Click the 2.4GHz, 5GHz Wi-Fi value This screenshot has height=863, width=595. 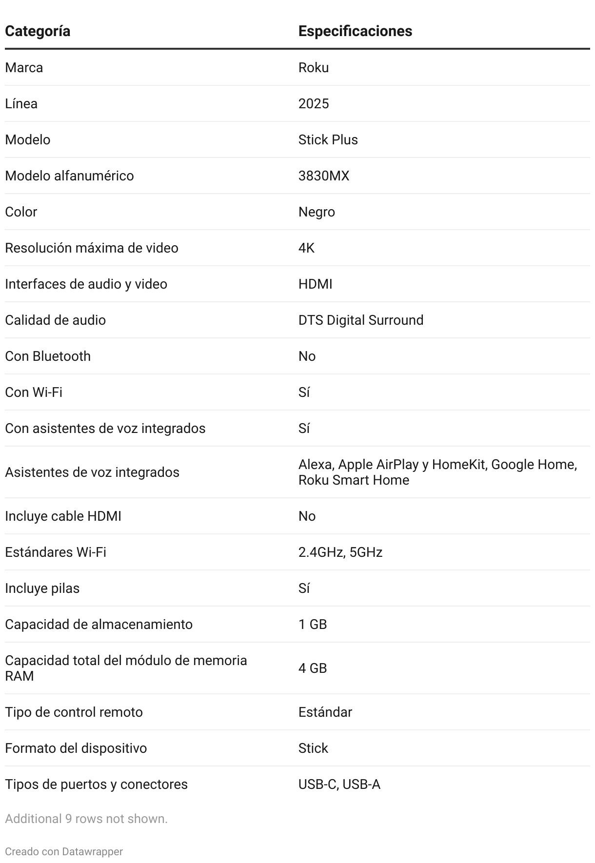click(340, 552)
